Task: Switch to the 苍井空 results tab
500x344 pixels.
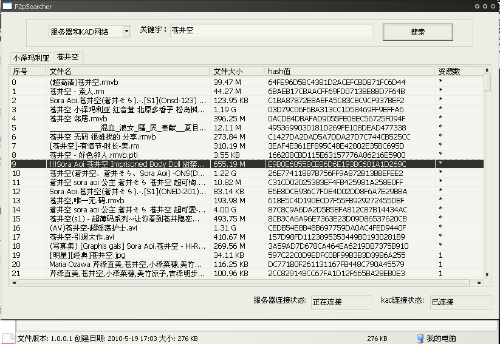Action: [x=68, y=57]
